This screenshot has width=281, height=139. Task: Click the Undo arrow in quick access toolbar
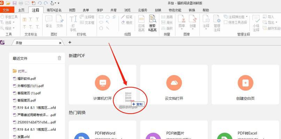pos(40,3)
